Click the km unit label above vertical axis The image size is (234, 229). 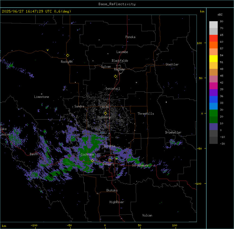[202, 11]
